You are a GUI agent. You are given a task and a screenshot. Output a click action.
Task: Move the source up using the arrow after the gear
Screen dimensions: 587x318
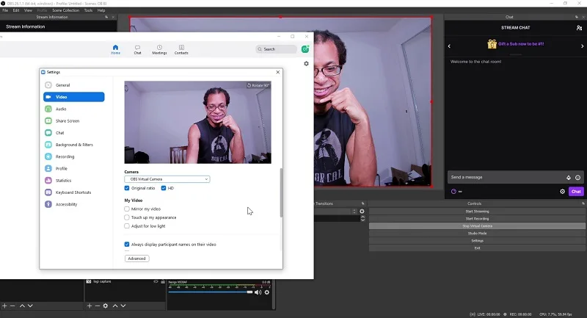(x=115, y=306)
